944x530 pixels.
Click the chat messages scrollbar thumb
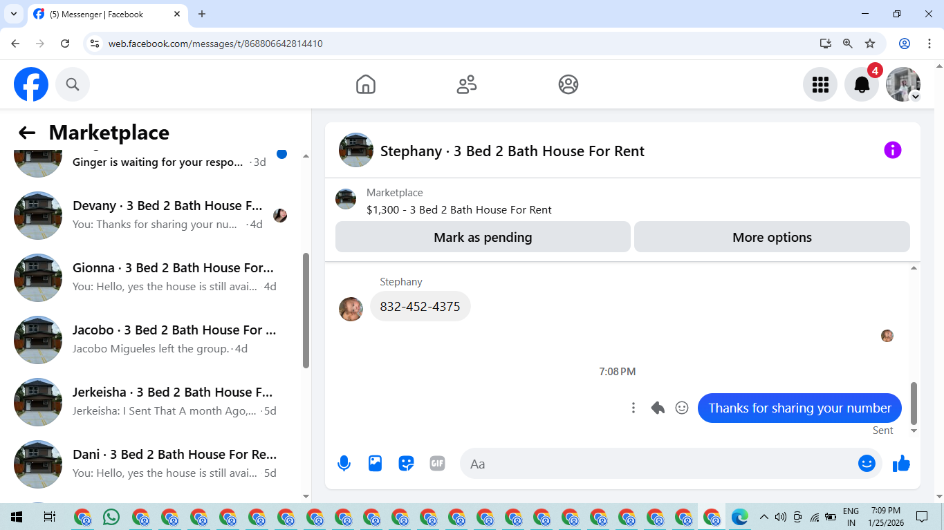pos(914,403)
